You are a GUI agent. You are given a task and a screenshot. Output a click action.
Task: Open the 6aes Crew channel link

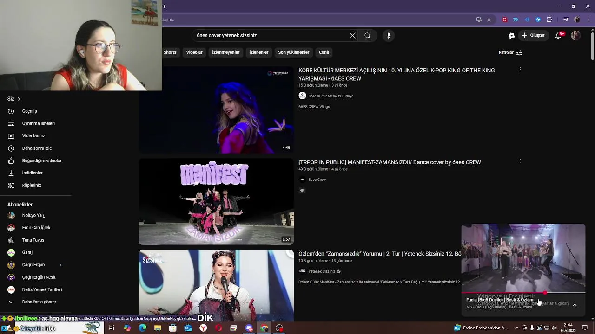pos(317,180)
